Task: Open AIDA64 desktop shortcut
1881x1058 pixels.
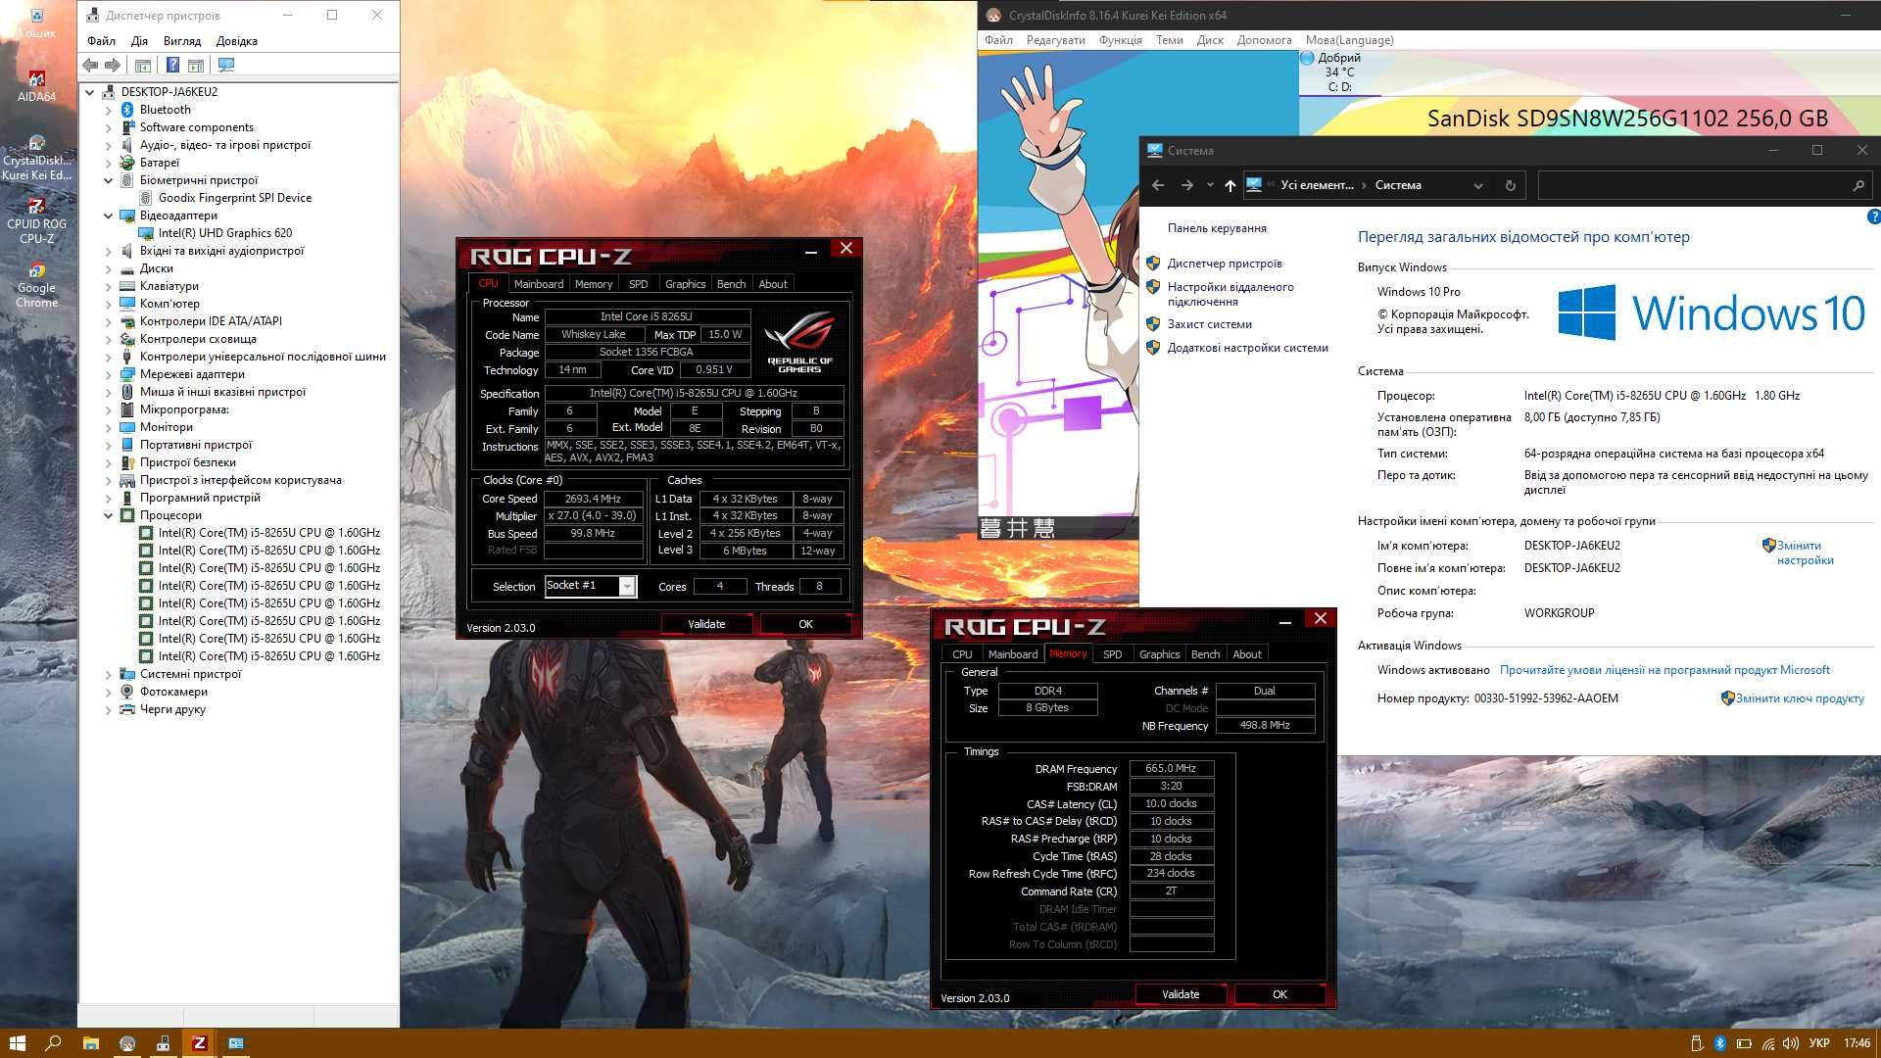Action: (36, 85)
